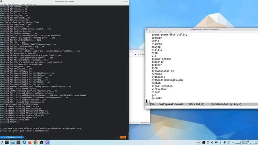The height and width of the screenshot is (145, 258).
Task: Open the Help menu in Konsole
Action: (35, 4)
